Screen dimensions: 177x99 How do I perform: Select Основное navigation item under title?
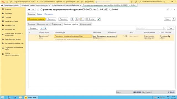pos(31,14)
